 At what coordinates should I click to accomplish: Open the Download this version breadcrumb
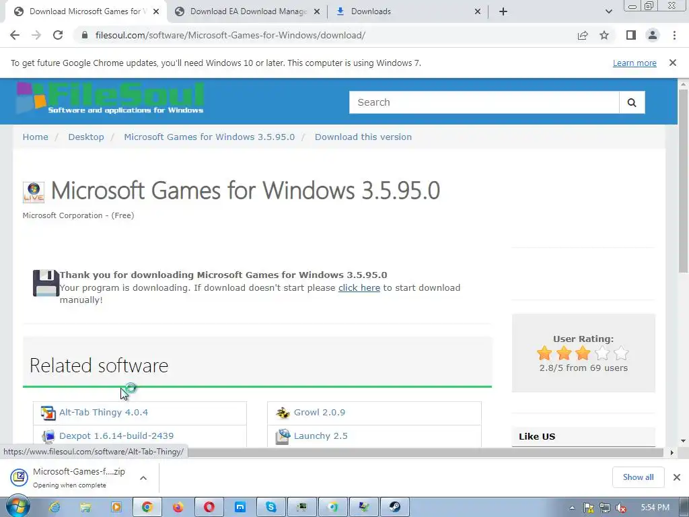[363, 137]
